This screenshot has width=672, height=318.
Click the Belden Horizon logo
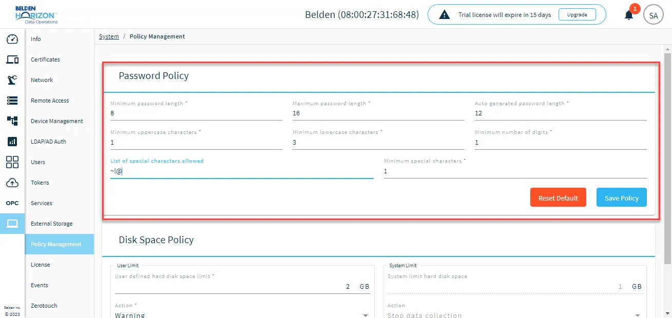coord(36,14)
